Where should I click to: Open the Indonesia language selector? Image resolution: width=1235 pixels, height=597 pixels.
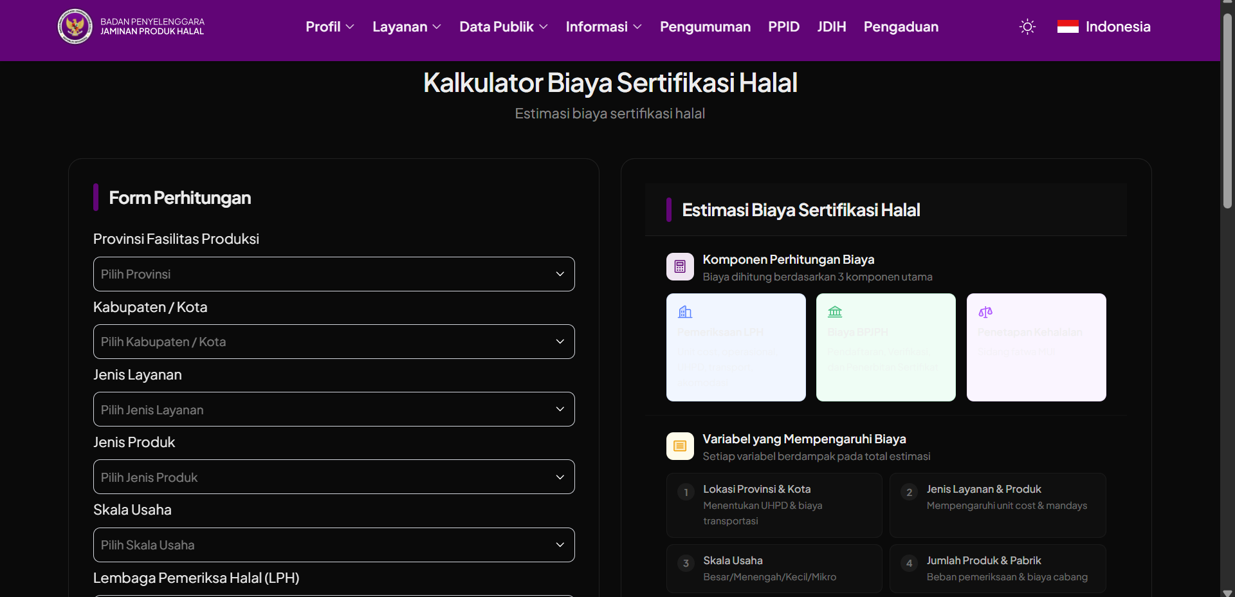(1104, 26)
